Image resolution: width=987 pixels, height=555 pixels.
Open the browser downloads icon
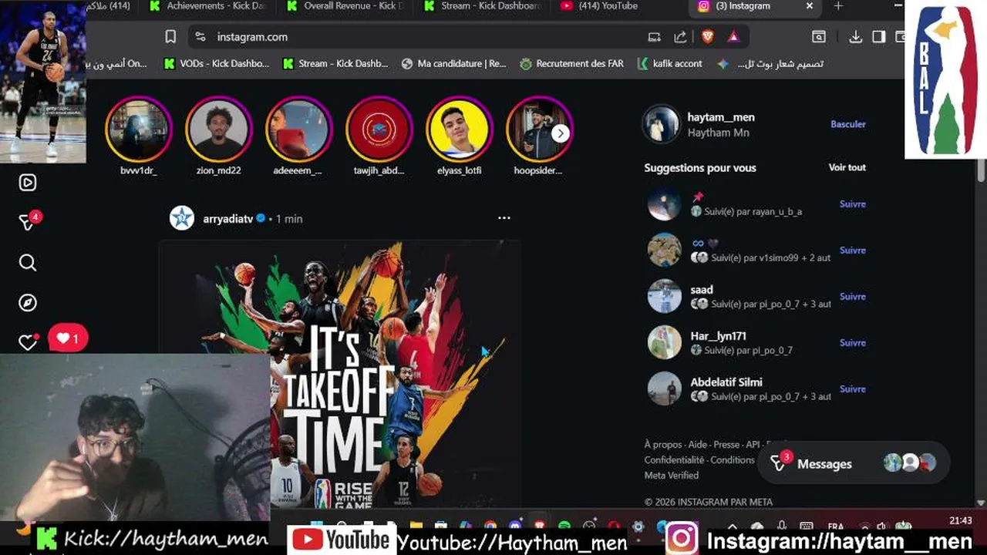(855, 37)
